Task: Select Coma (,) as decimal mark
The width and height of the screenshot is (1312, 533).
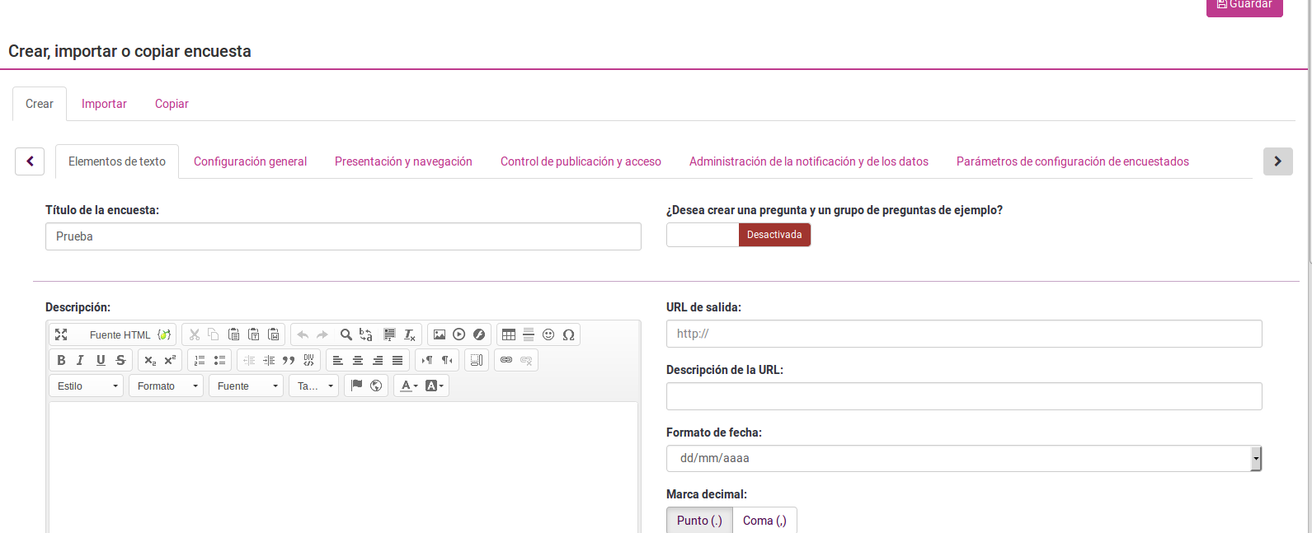Action: 764,521
